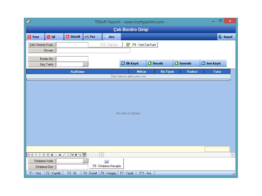Sort by the Vadesi column header
Screen dimensions: 262x196
[x=192, y=72]
